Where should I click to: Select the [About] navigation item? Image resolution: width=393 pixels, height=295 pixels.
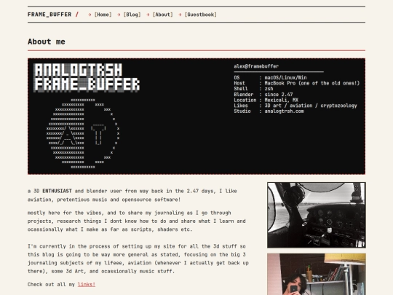pos(163,15)
